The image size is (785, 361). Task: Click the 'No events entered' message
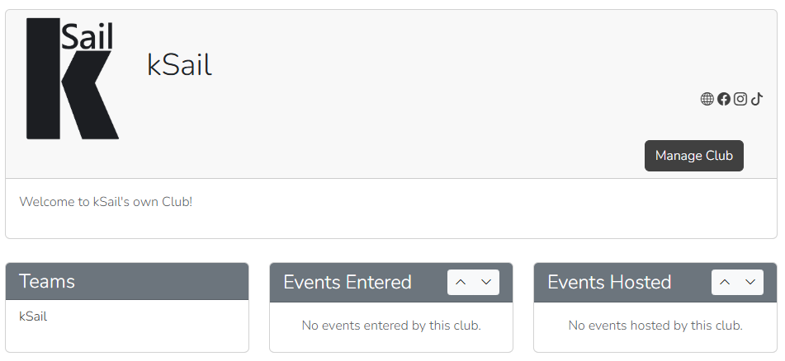(x=391, y=326)
